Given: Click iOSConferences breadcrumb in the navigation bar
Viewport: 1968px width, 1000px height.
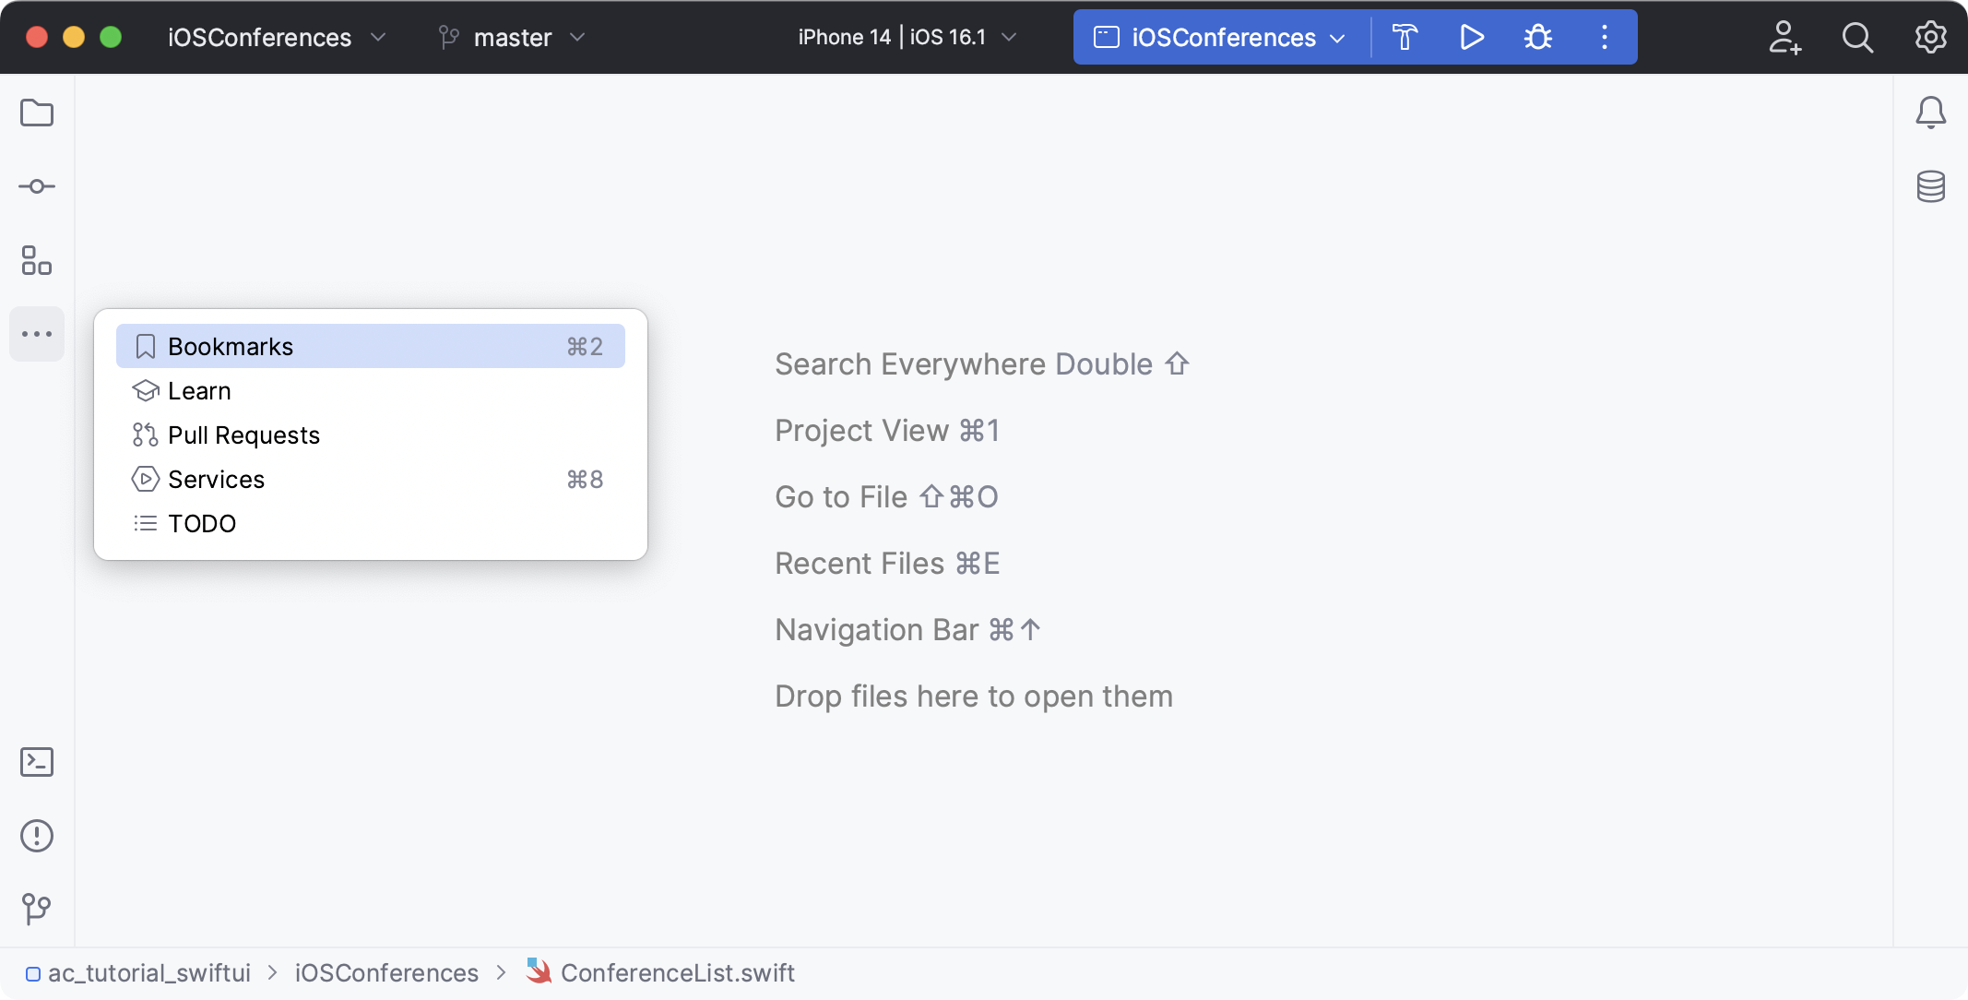Looking at the screenshot, I should (386, 972).
